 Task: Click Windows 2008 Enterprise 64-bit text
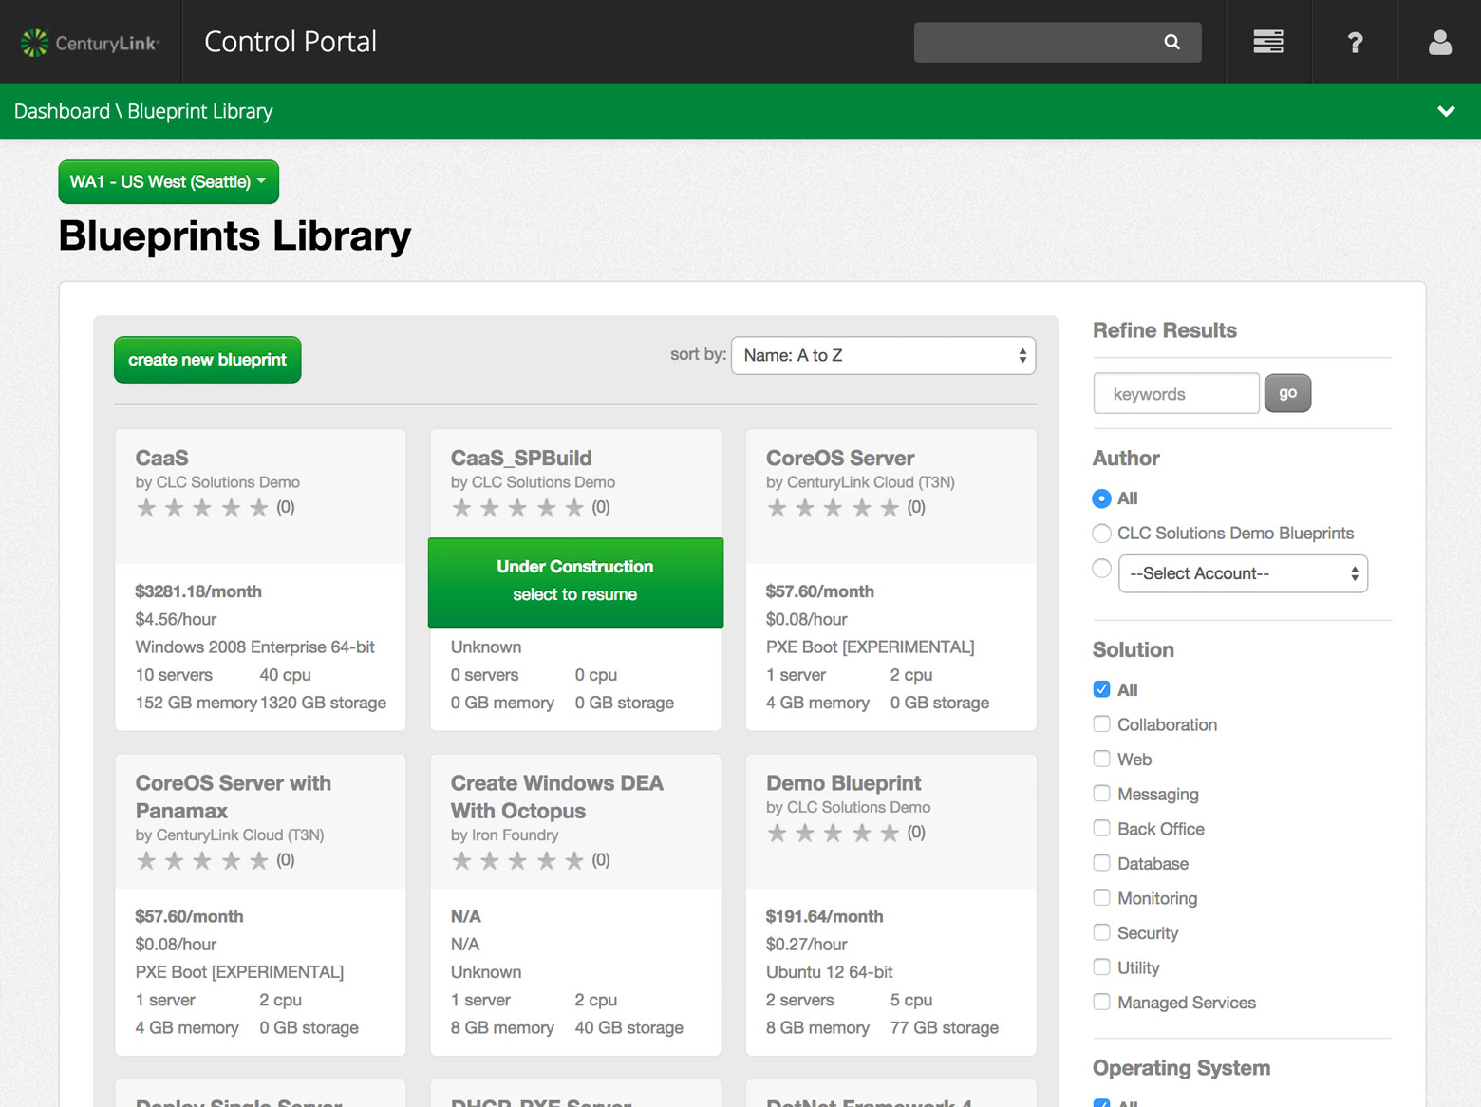tap(254, 647)
